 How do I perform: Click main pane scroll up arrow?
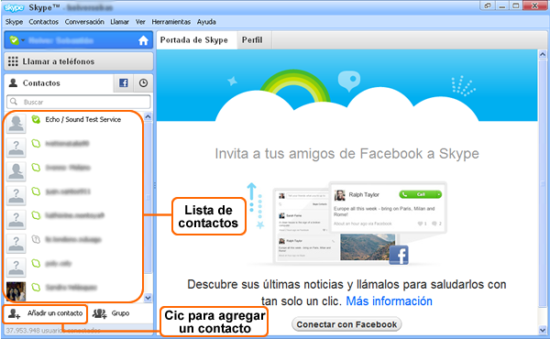[543, 54]
